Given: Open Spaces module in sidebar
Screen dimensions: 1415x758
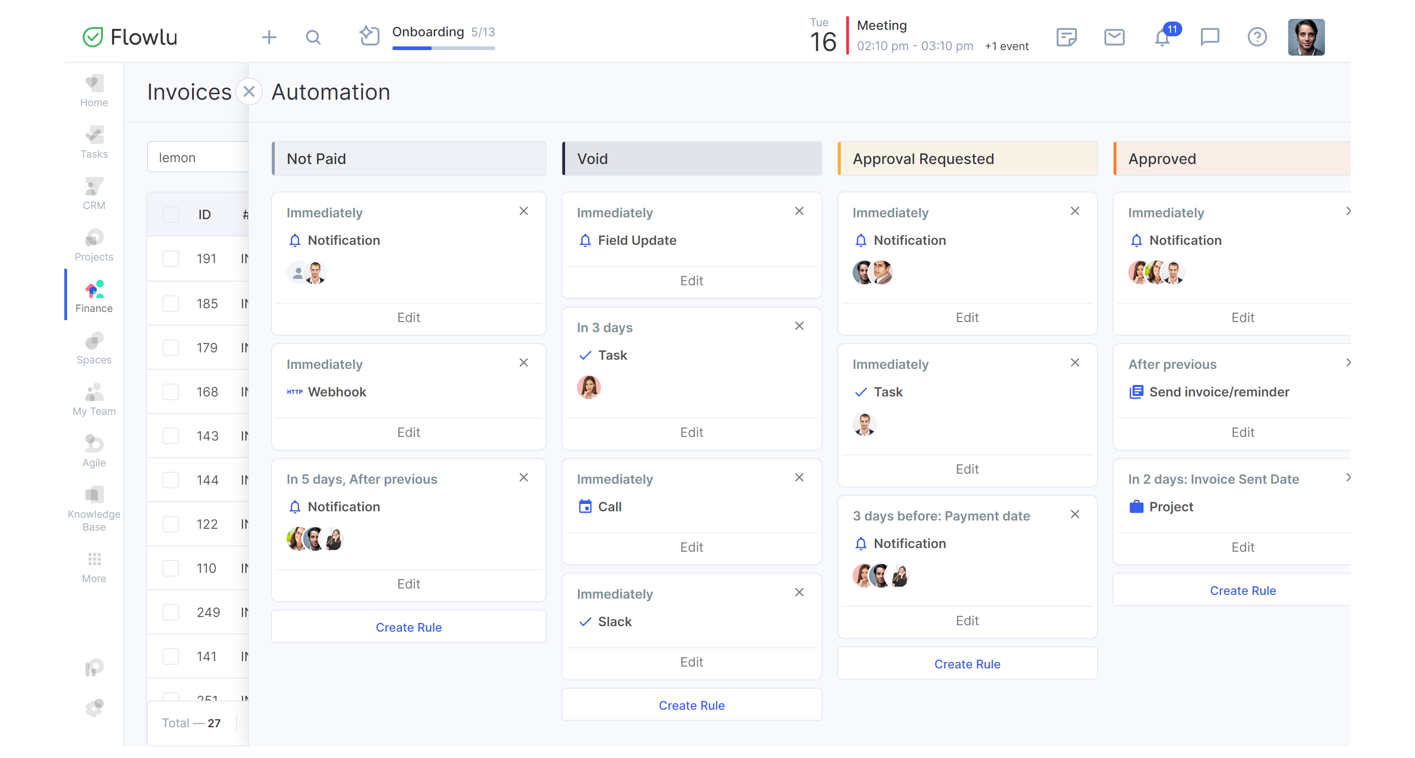Looking at the screenshot, I should click(x=94, y=349).
